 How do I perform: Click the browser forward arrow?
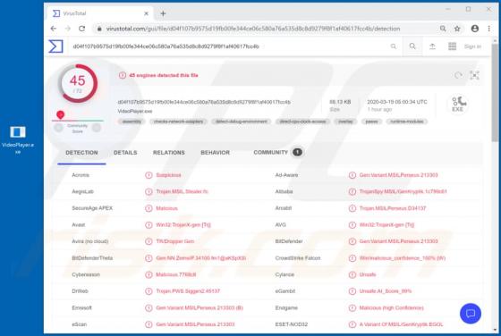[x=67, y=29]
